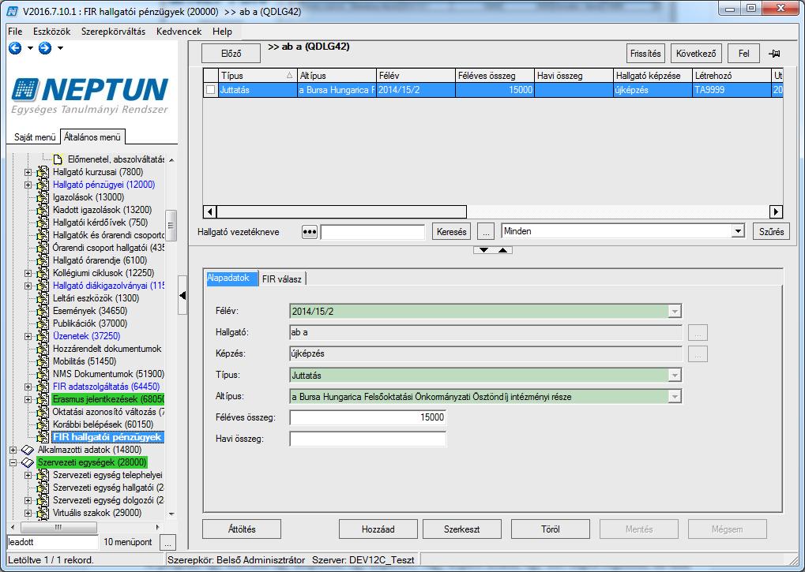Expand the Alkalmazotti adatok node
The height and width of the screenshot is (572, 805).
(13, 450)
